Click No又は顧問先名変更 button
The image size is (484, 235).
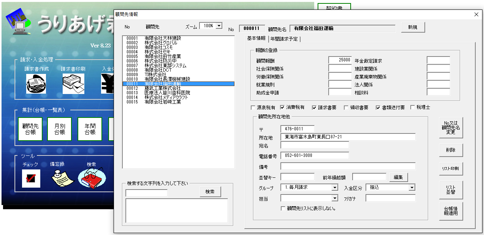pyautogui.click(x=451, y=128)
